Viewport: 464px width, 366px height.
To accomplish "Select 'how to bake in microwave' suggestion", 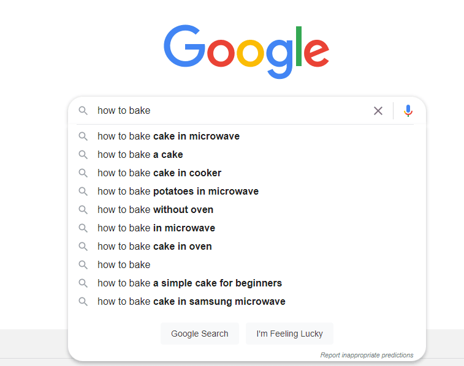I will pyautogui.click(x=247, y=228).
